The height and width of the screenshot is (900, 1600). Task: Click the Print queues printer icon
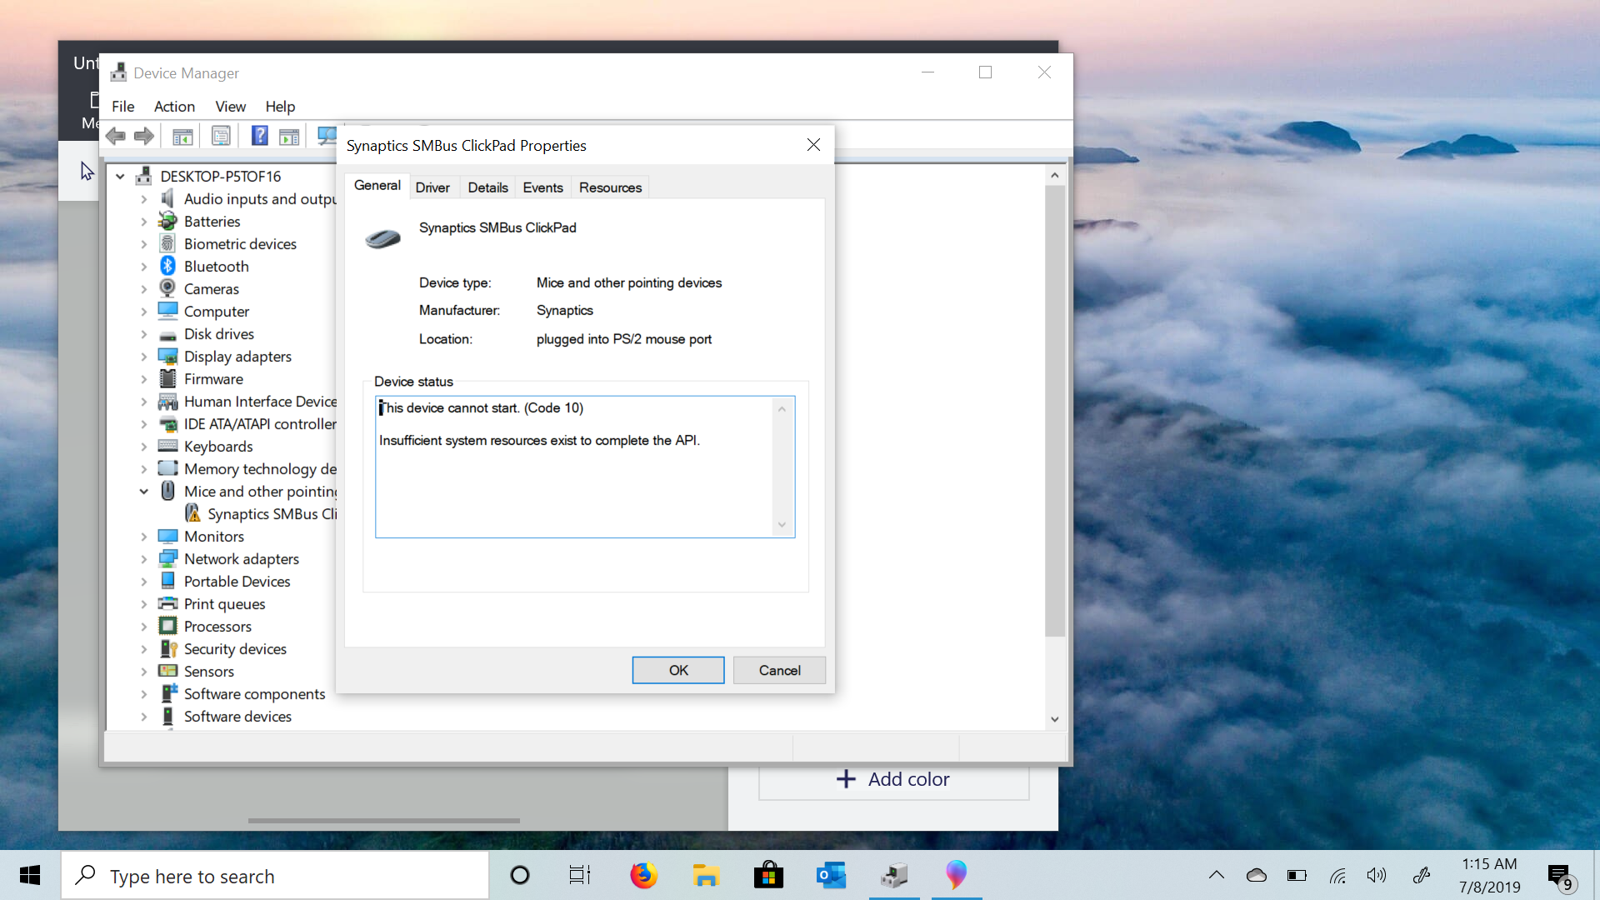[167, 603]
